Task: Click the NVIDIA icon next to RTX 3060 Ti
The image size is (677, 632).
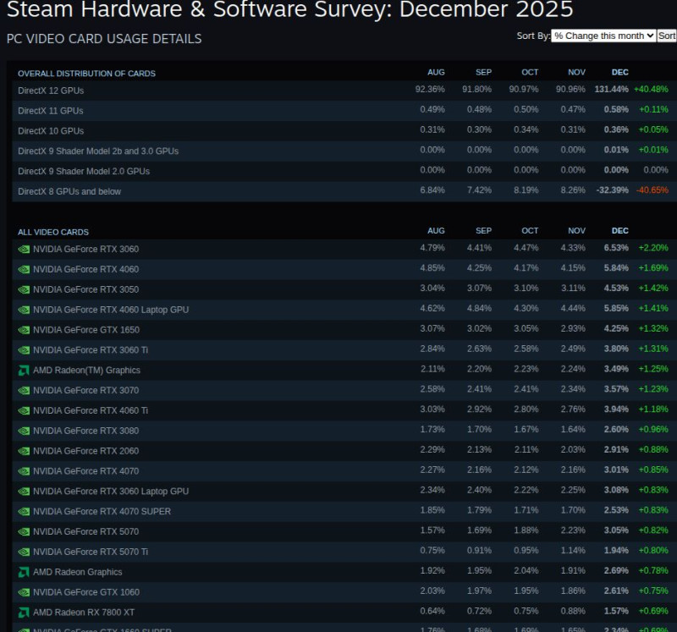Action: (24, 350)
